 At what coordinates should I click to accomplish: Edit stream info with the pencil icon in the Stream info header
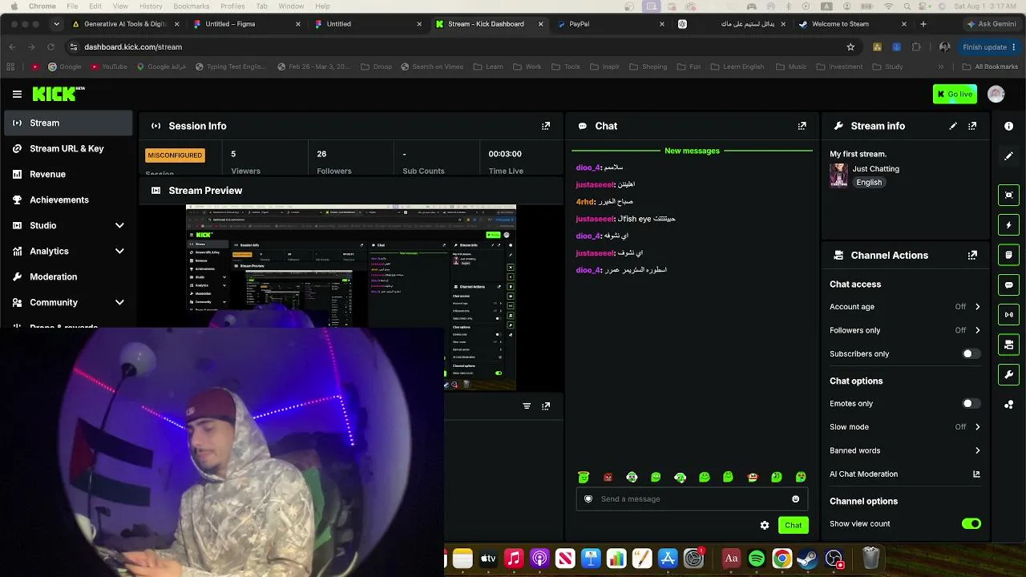[x=953, y=126]
